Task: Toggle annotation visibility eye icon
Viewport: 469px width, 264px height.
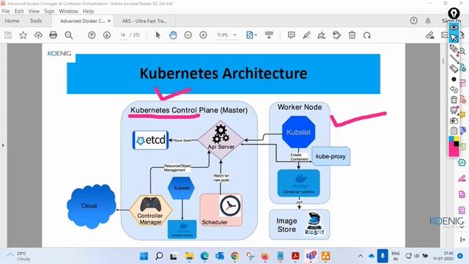Action: click(454, 27)
